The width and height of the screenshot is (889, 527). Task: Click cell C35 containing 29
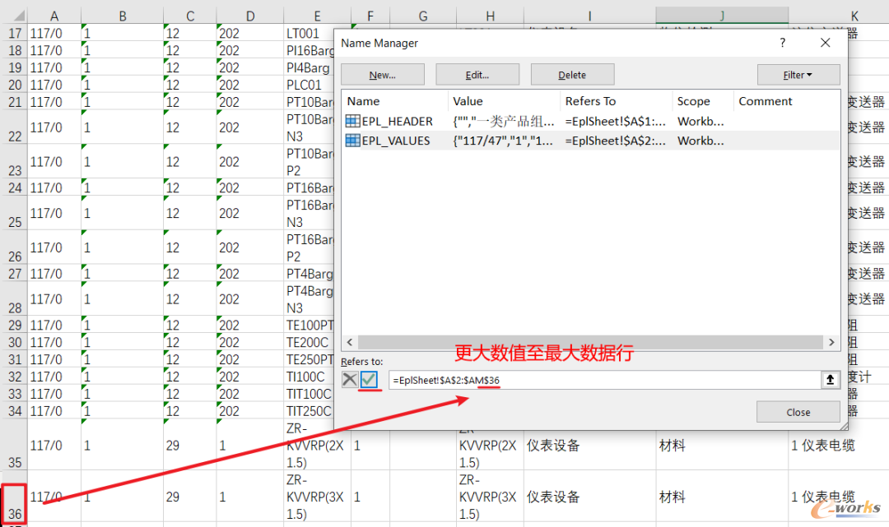[190, 445]
